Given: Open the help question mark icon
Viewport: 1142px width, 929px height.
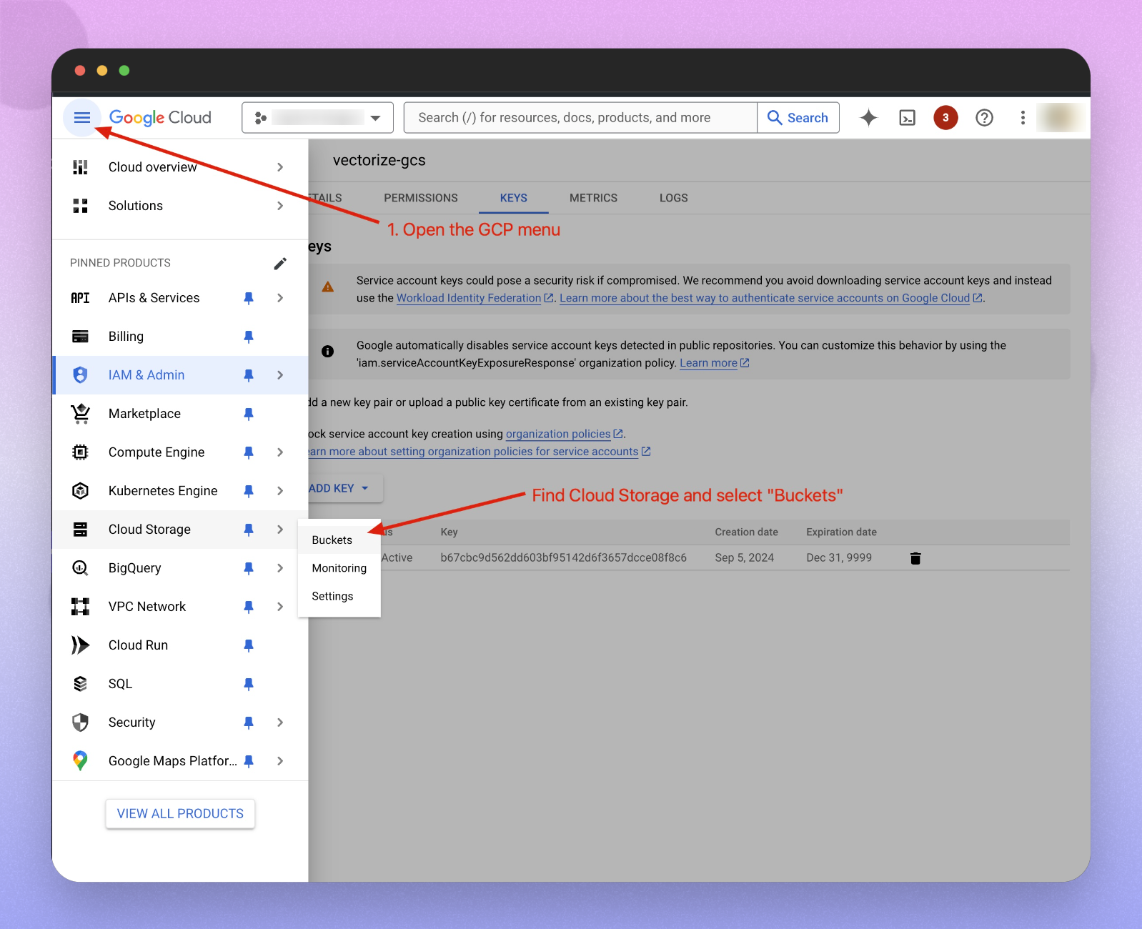Looking at the screenshot, I should [x=984, y=118].
